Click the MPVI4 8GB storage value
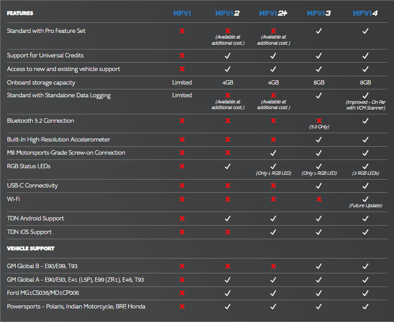394x322 pixels. (x=366, y=82)
